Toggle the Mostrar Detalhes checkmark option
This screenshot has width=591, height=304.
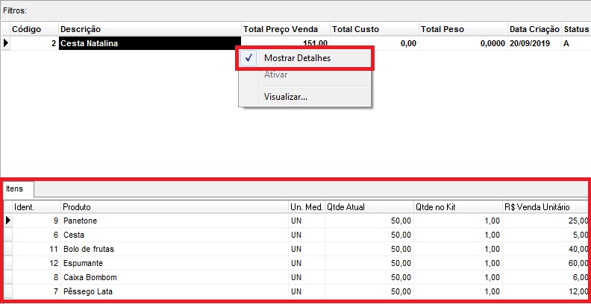[x=297, y=58]
